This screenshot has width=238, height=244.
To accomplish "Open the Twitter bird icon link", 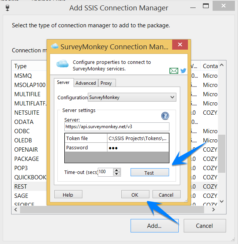I will coord(183,70).
